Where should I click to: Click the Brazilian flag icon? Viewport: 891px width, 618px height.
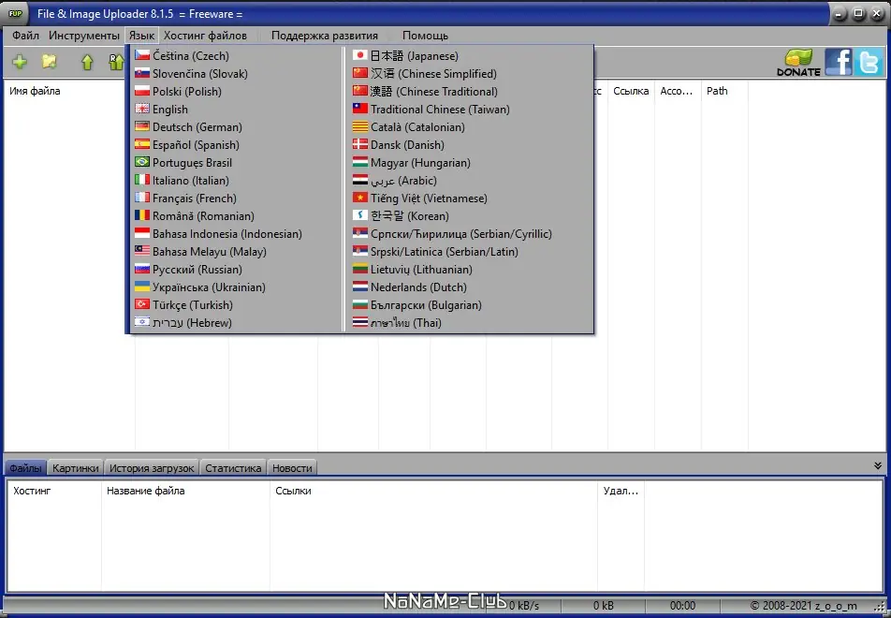tap(142, 162)
